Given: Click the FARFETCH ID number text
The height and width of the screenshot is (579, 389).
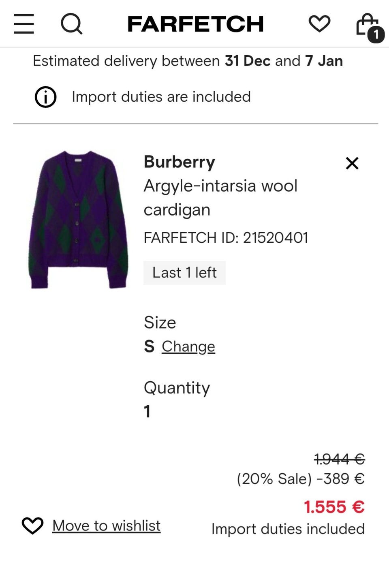Looking at the screenshot, I should coord(226,238).
